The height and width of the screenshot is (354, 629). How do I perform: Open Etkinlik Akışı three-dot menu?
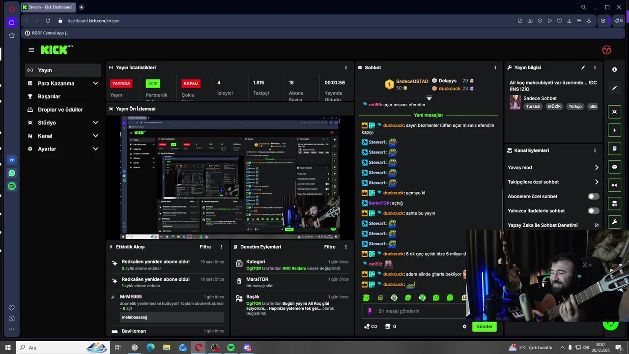pos(221,247)
